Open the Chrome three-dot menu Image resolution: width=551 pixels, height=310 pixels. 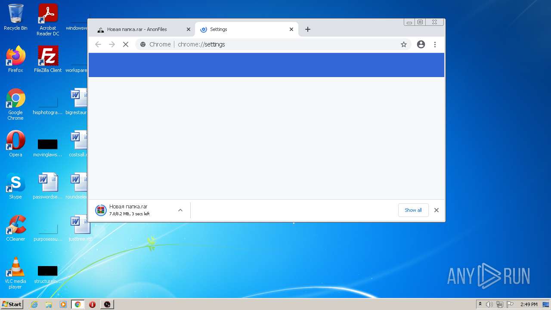(x=435, y=44)
